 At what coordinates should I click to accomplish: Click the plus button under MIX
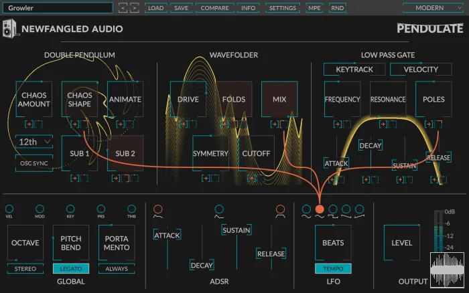[275, 124]
